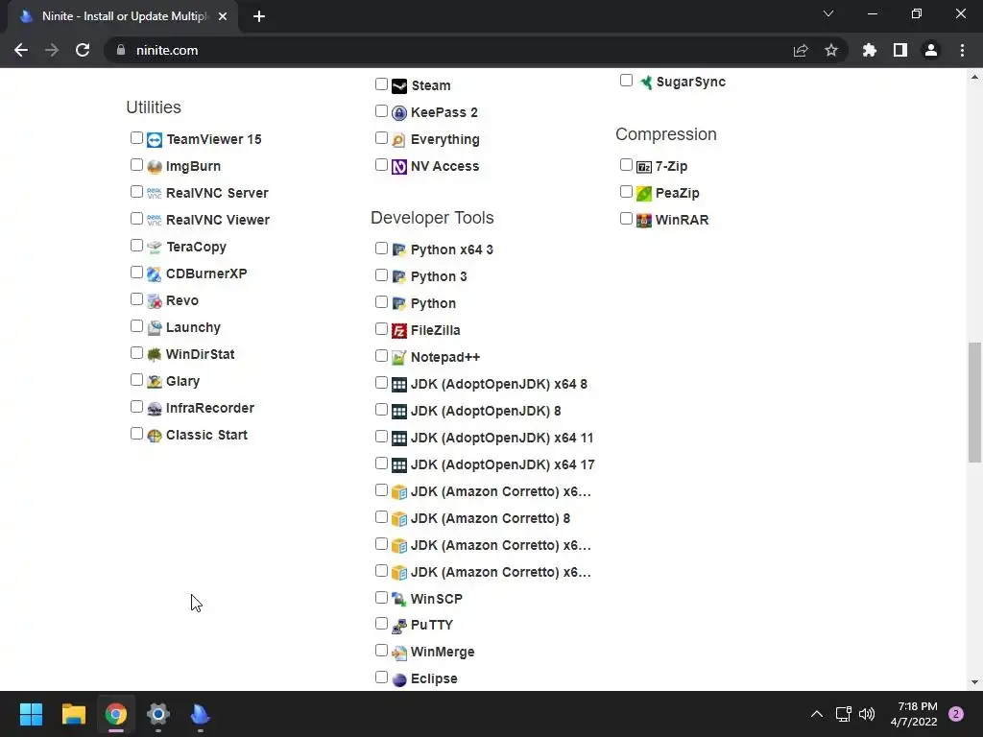Switch to the Ninite browser tab

pyautogui.click(x=123, y=16)
